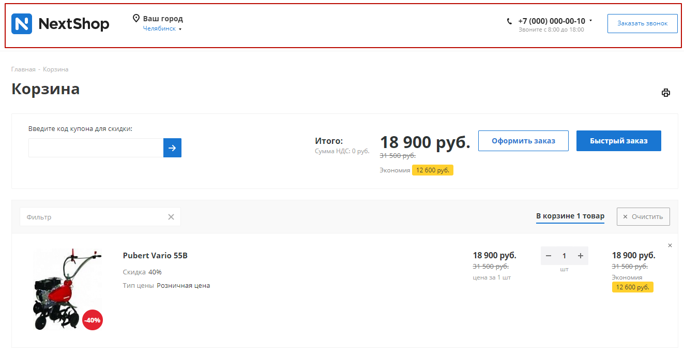Click the phone handset icon
This screenshot has height=352, width=684.
pyautogui.click(x=510, y=21)
